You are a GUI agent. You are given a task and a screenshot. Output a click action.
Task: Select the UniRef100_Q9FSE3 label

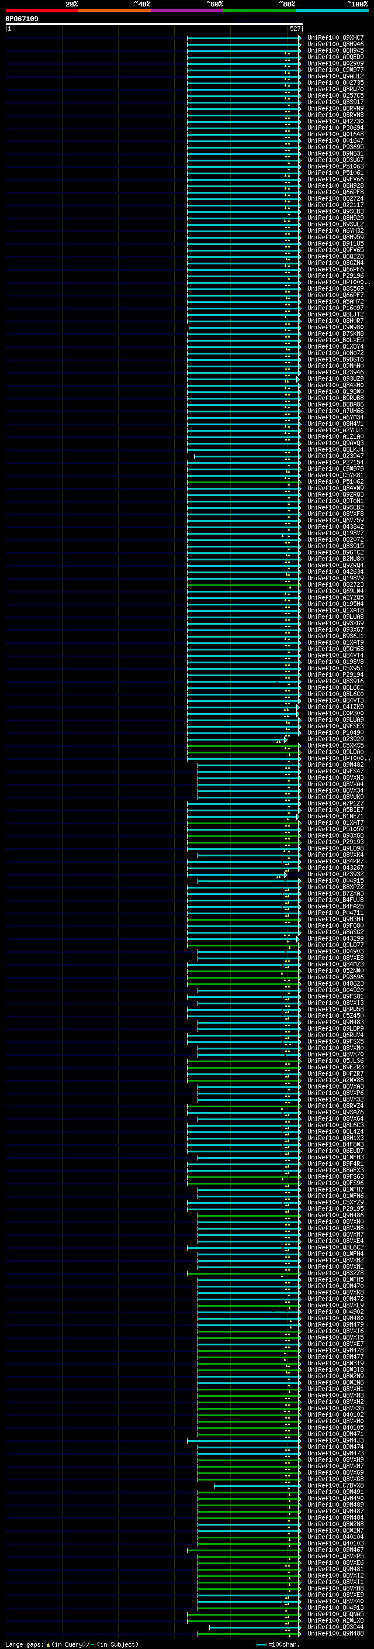335,726
